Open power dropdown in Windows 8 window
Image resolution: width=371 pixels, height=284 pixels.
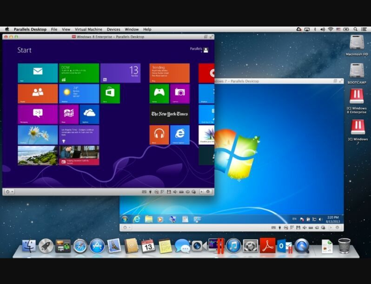tap(9, 192)
